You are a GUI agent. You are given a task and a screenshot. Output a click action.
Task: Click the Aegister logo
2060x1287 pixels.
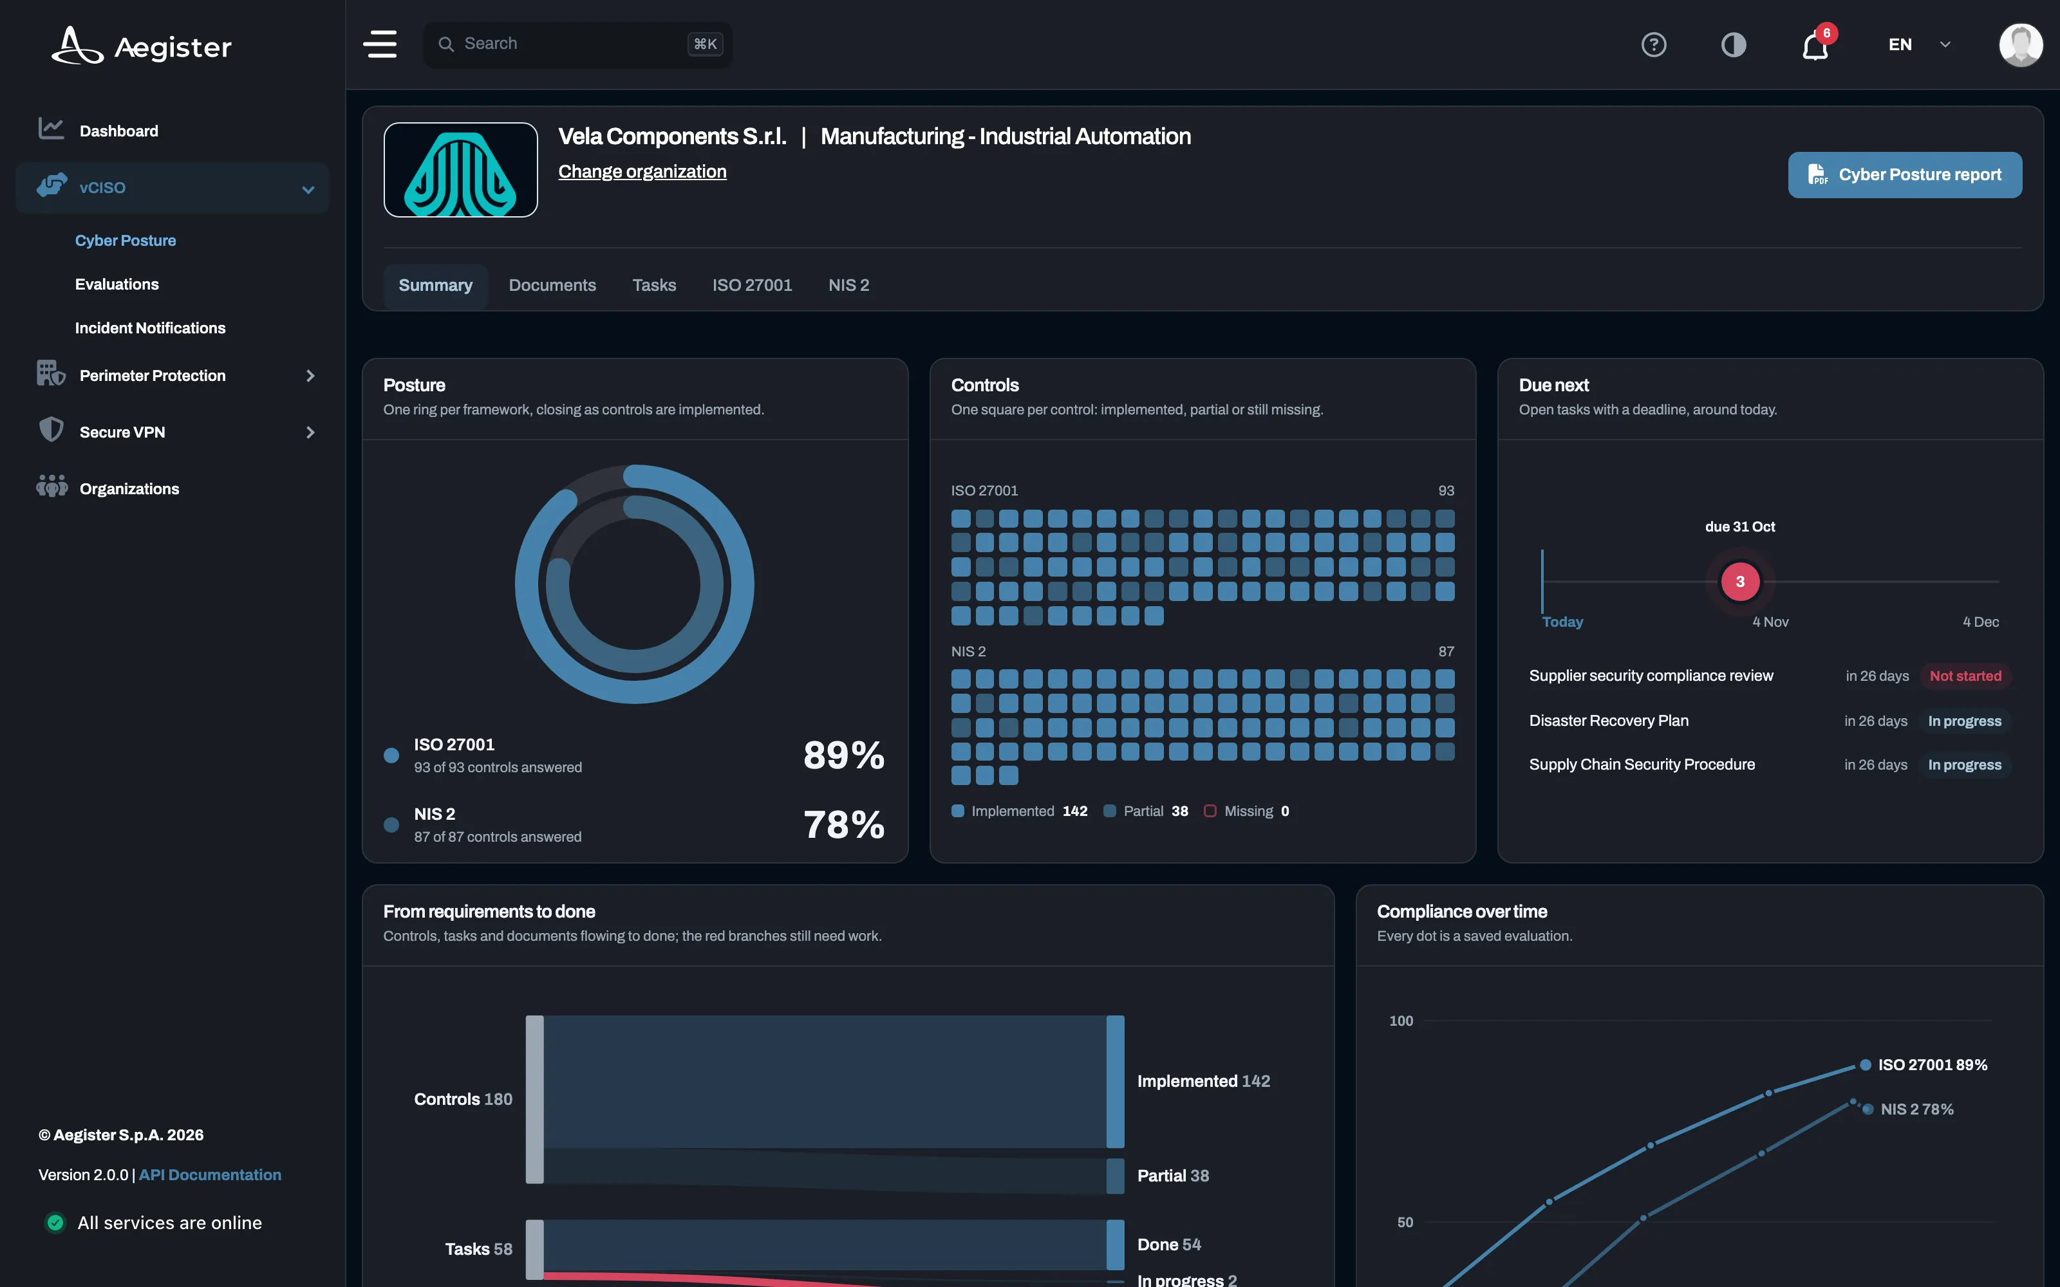click(x=142, y=45)
